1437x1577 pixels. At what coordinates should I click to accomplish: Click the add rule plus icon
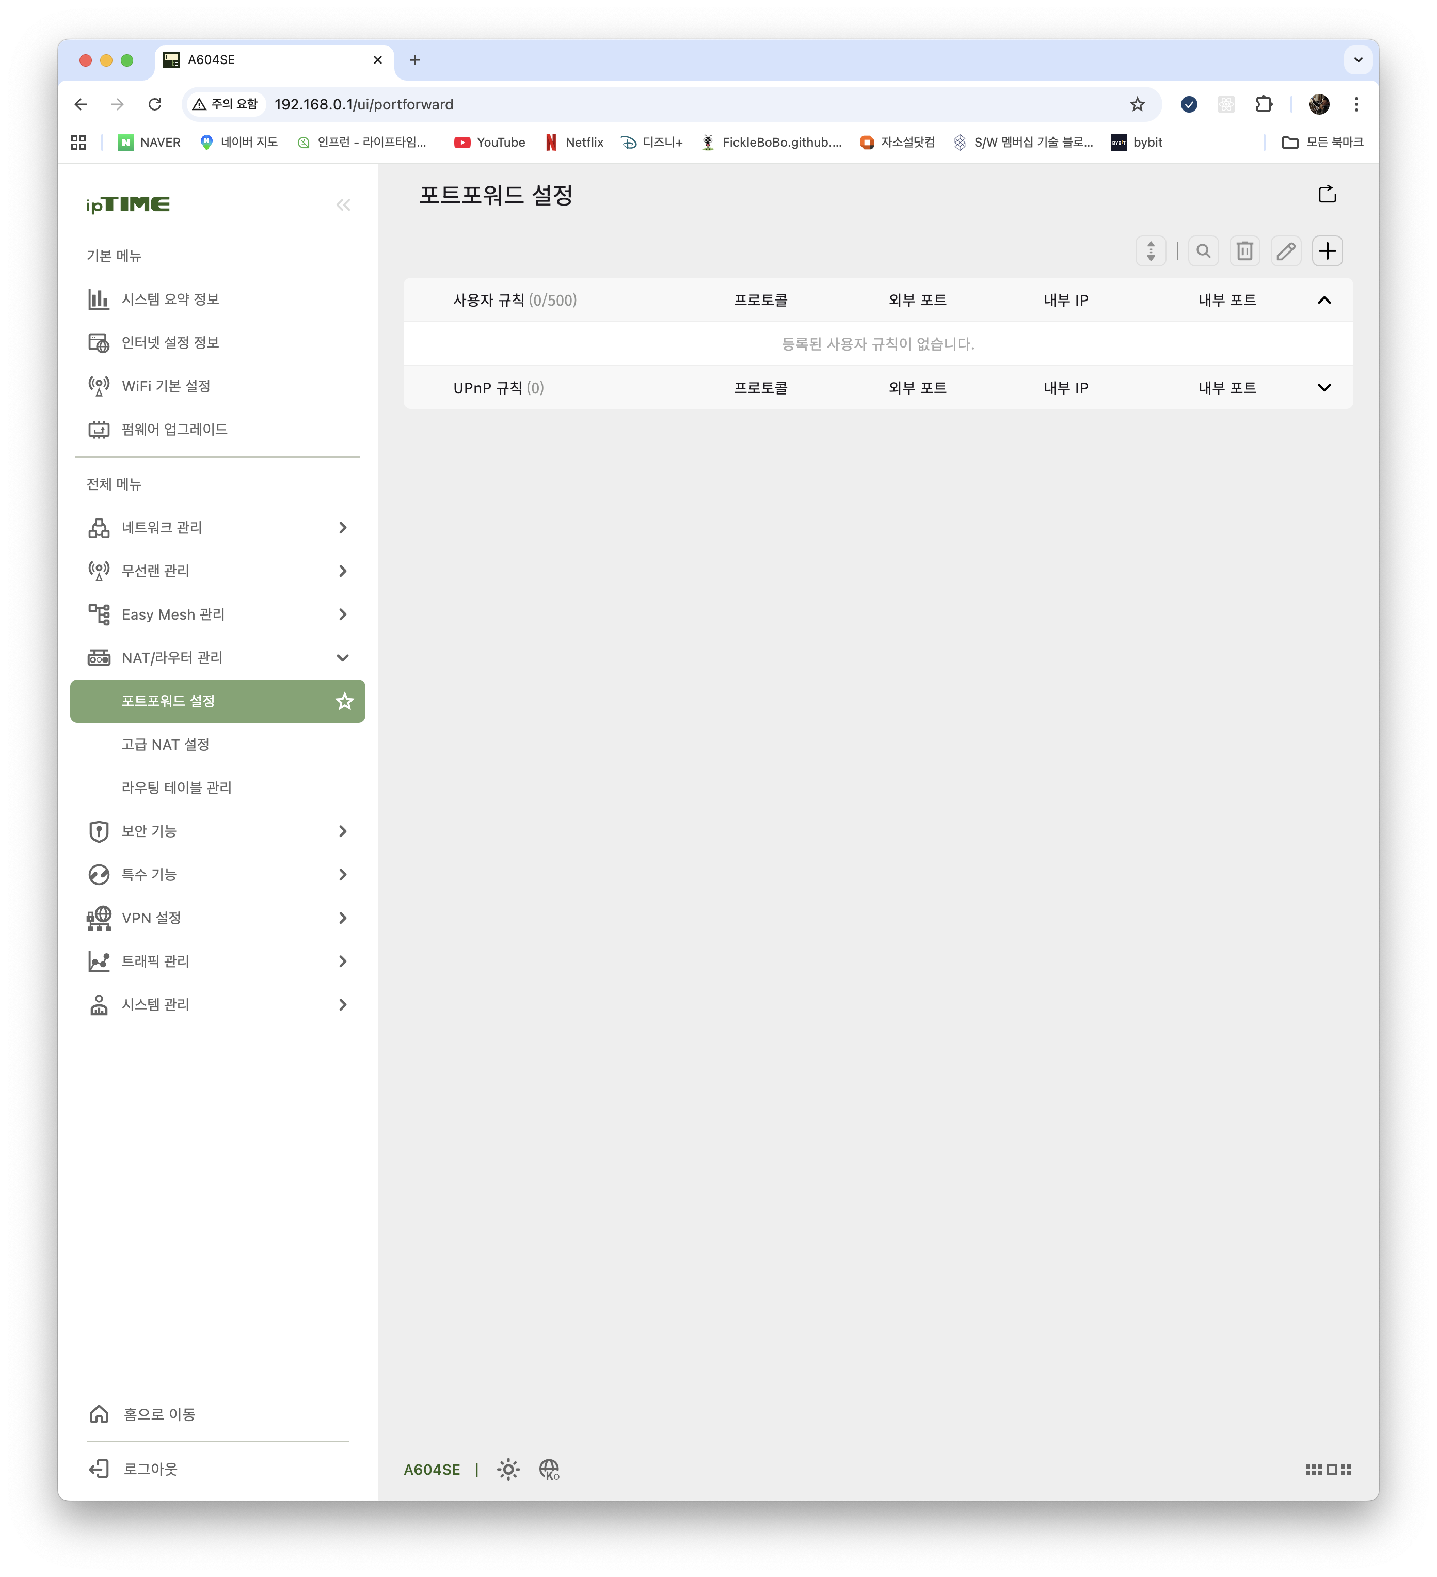tap(1327, 251)
